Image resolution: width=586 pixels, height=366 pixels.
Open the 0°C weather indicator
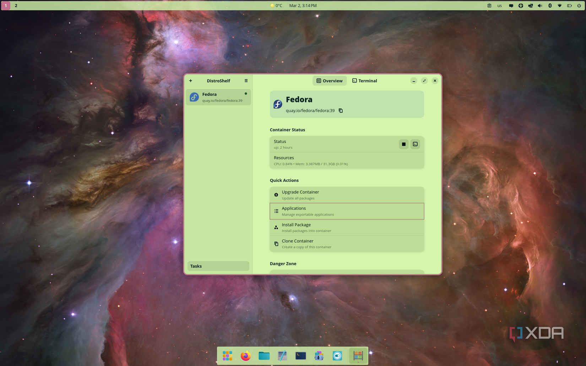(276, 6)
